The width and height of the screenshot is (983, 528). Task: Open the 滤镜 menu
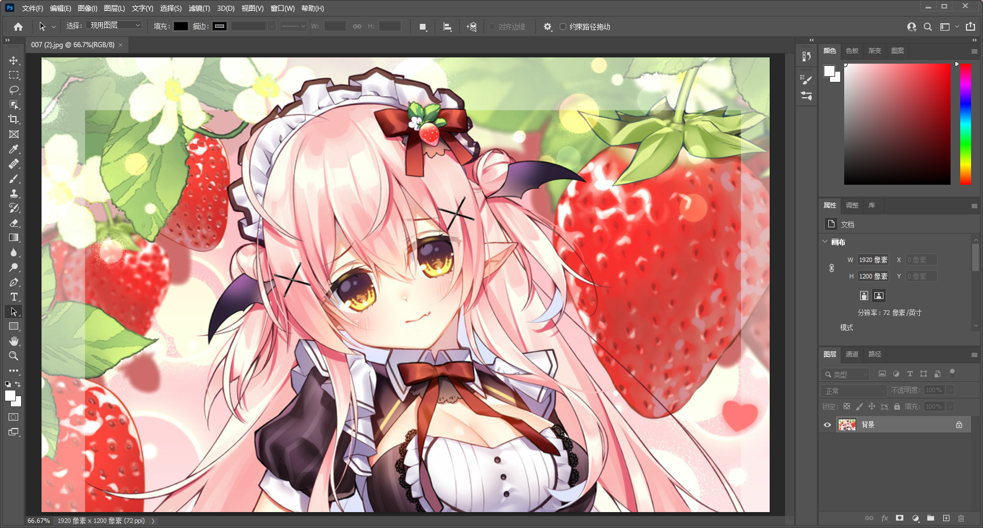click(x=199, y=8)
